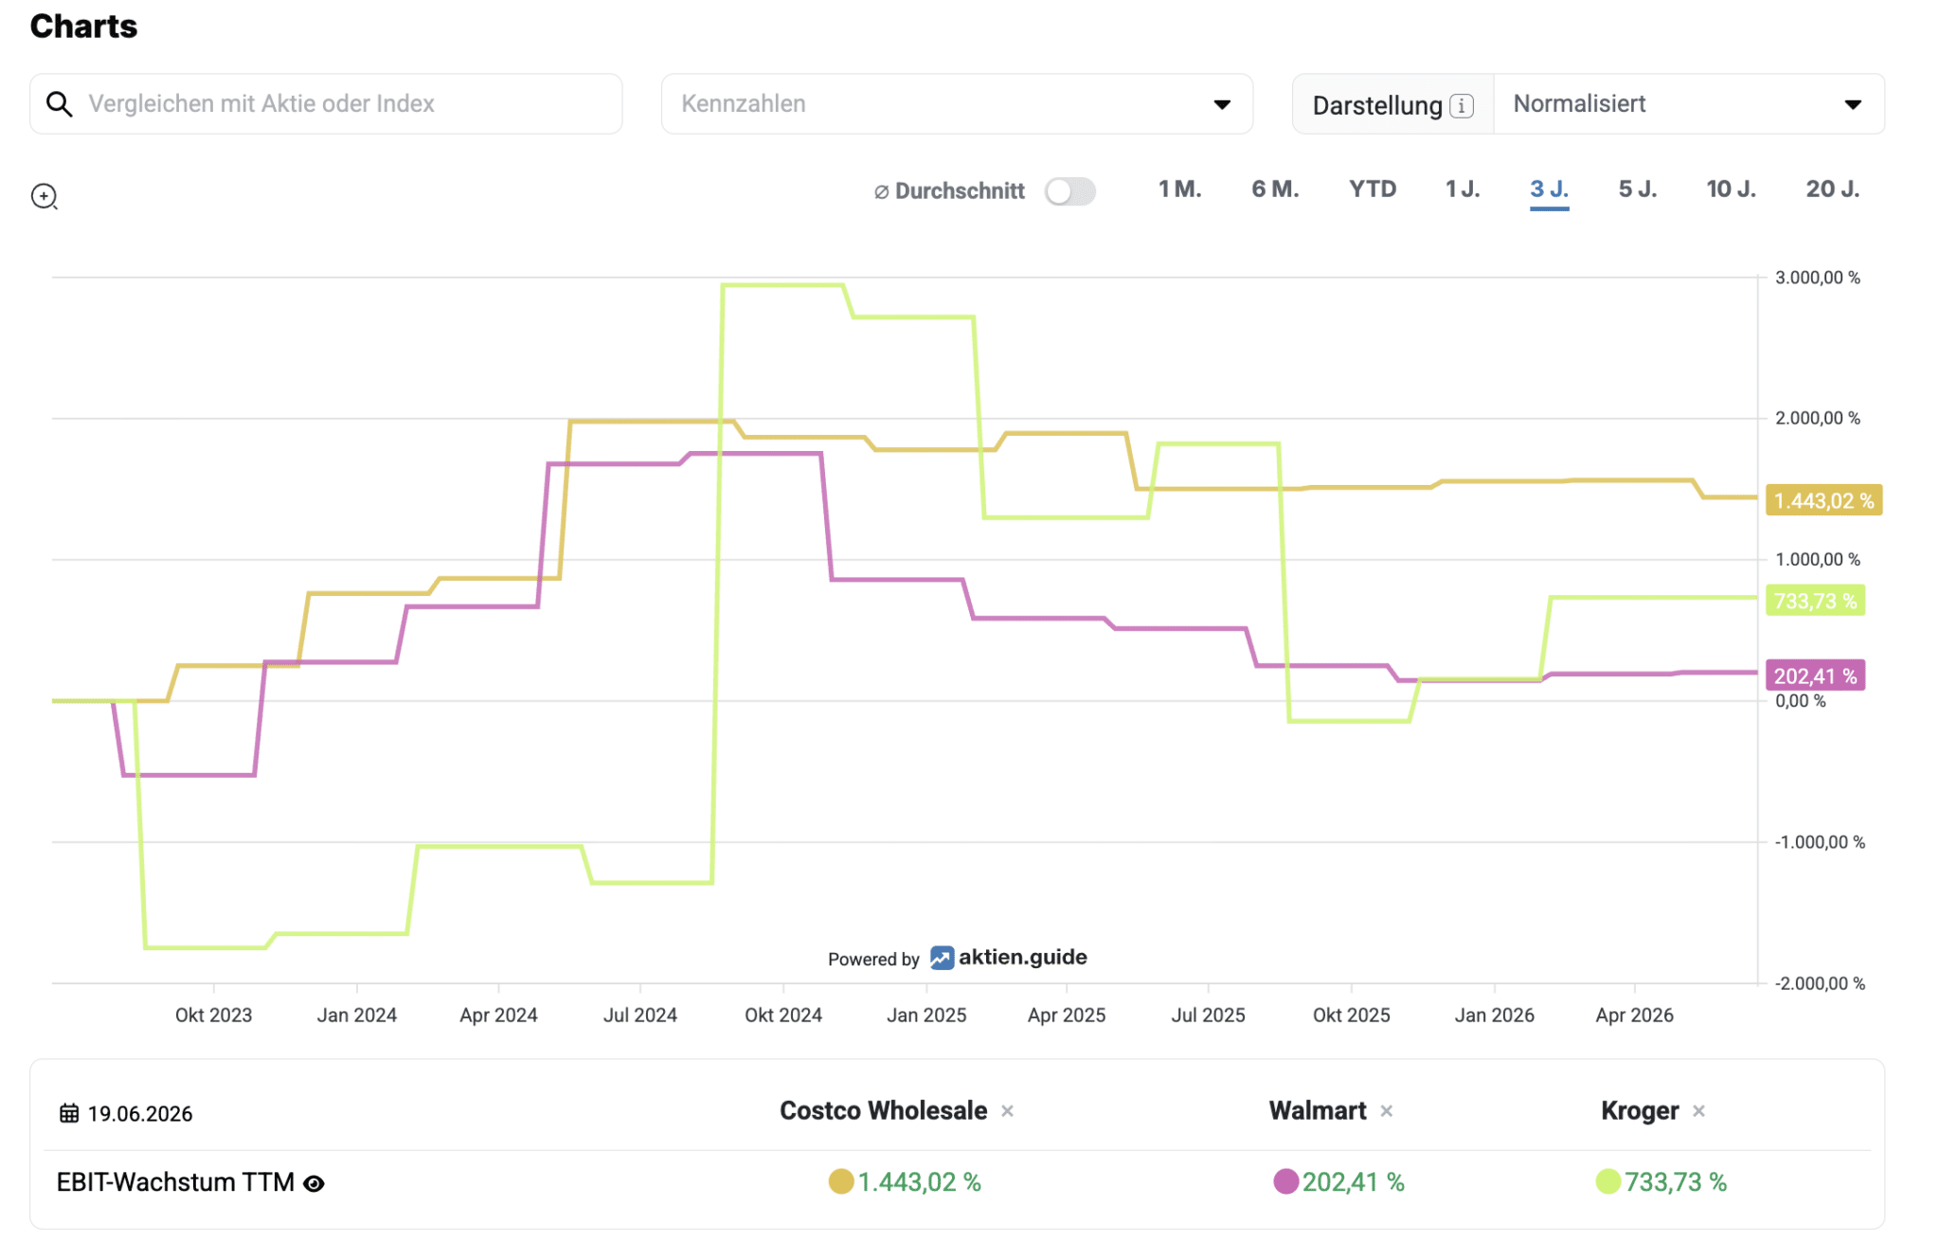
Task: Click the -2.000,00 % y-axis label
Action: pos(1820,983)
